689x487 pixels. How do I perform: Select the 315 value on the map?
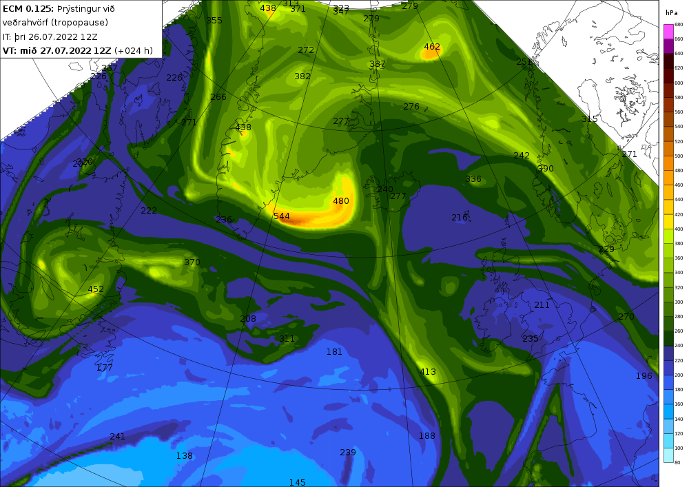pos(590,119)
